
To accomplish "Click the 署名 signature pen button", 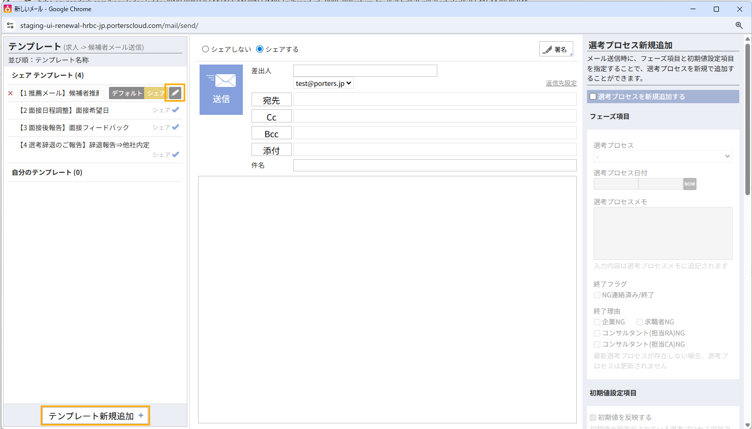I will 555,49.
